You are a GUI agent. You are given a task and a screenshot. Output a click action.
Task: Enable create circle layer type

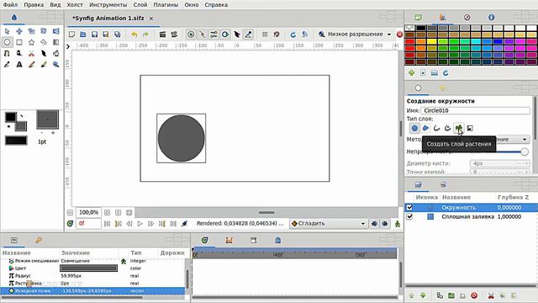pos(414,128)
